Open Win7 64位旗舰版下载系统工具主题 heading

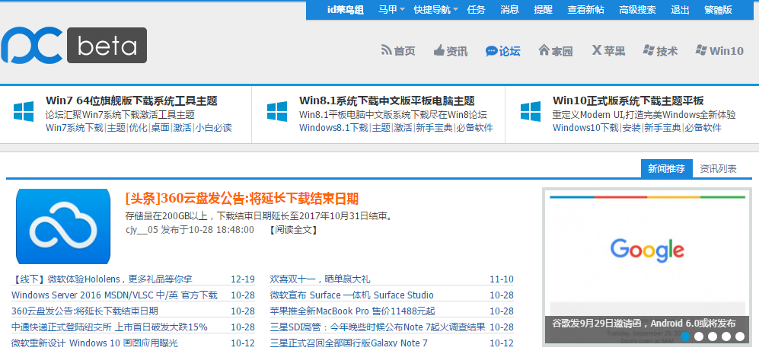coord(132,100)
